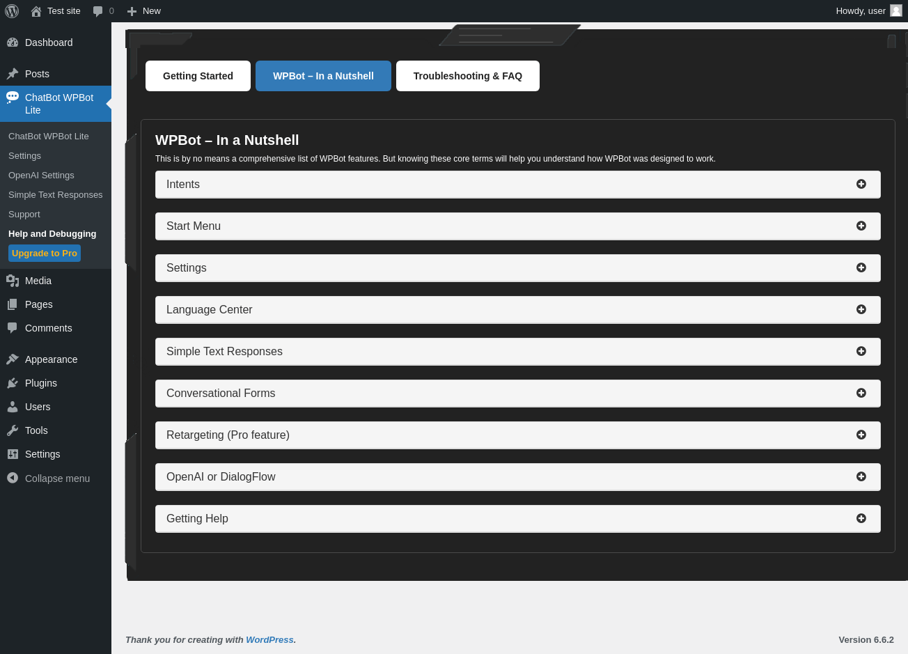Expand the Language Center plus icon
This screenshot has width=908, height=654.
click(861, 309)
